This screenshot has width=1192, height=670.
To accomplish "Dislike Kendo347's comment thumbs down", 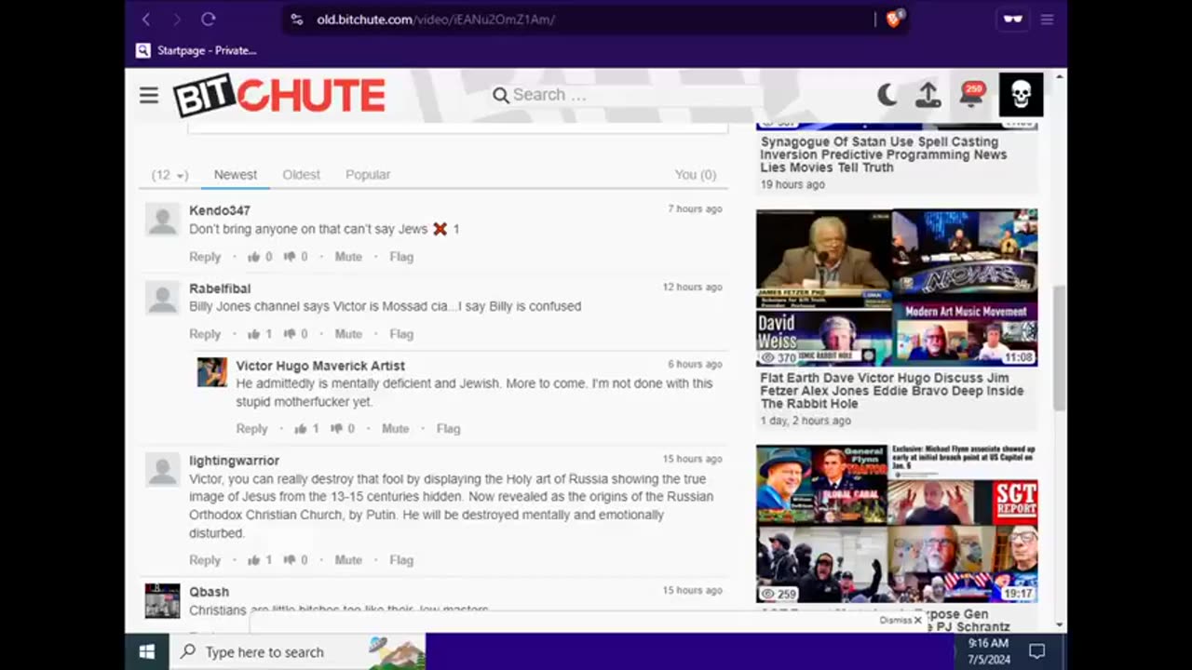I will pos(290,257).
